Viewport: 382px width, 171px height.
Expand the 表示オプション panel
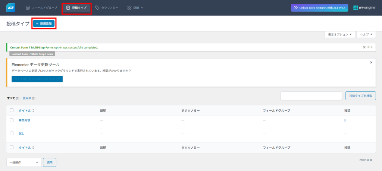(339, 34)
